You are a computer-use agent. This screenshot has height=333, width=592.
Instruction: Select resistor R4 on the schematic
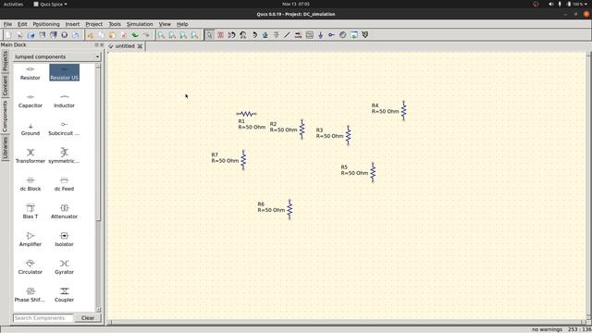tap(403, 111)
